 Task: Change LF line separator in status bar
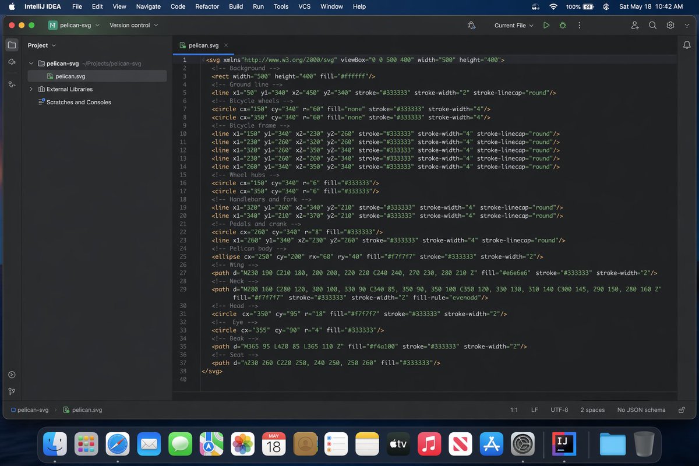[535, 410]
